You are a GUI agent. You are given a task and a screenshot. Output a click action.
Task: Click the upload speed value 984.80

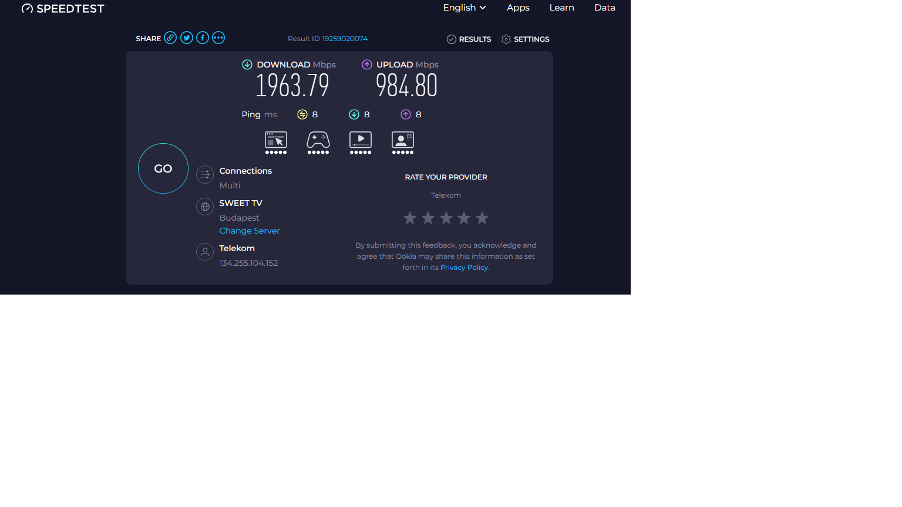pyautogui.click(x=407, y=86)
